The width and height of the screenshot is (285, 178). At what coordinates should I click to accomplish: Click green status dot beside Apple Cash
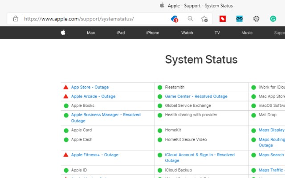point(66,140)
